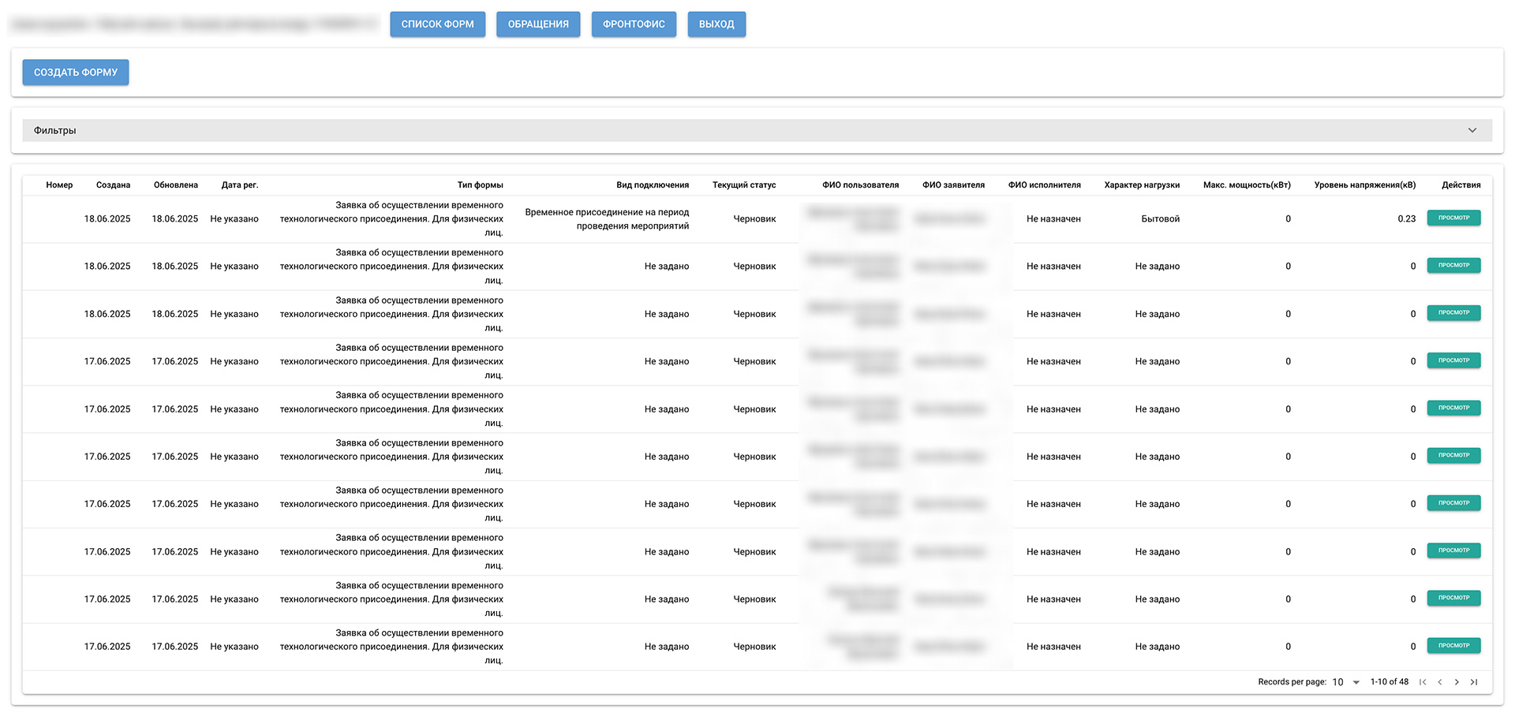The image size is (1515, 720).
Task: Go to the first page of records
Action: point(1423,682)
